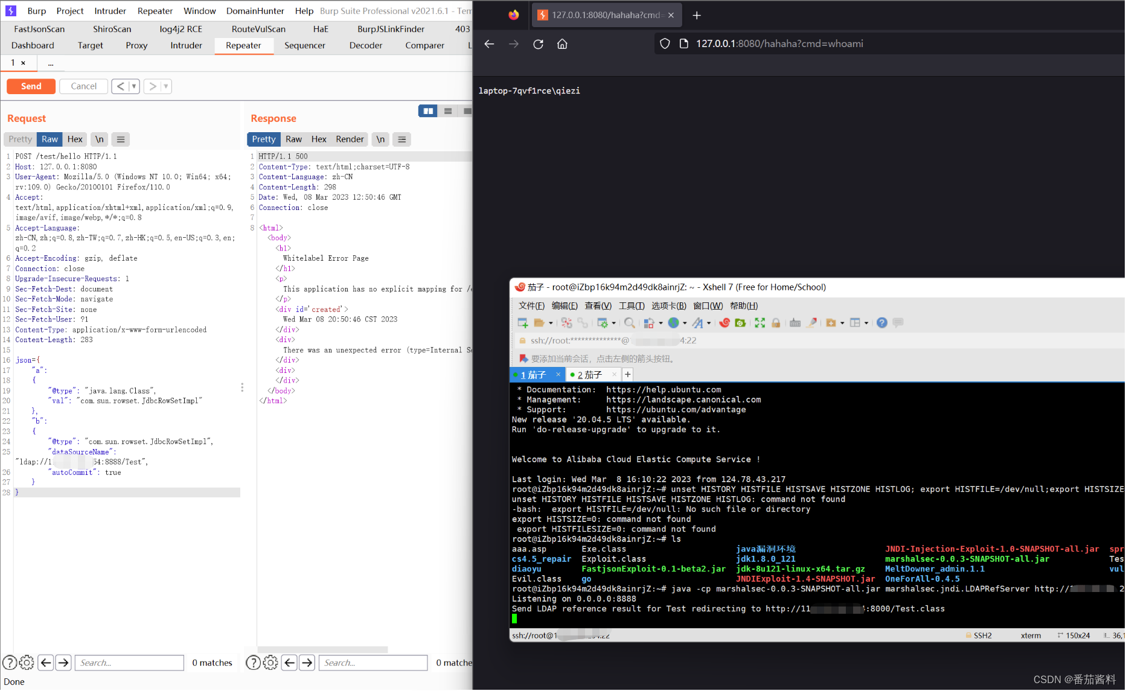This screenshot has width=1126, height=691.
Task: Click the Firefox reload page icon
Action: coord(538,44)
